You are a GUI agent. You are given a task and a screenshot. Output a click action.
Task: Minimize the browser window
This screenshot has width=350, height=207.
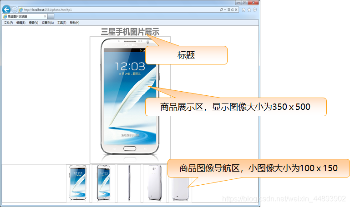(x=238, y=3)
